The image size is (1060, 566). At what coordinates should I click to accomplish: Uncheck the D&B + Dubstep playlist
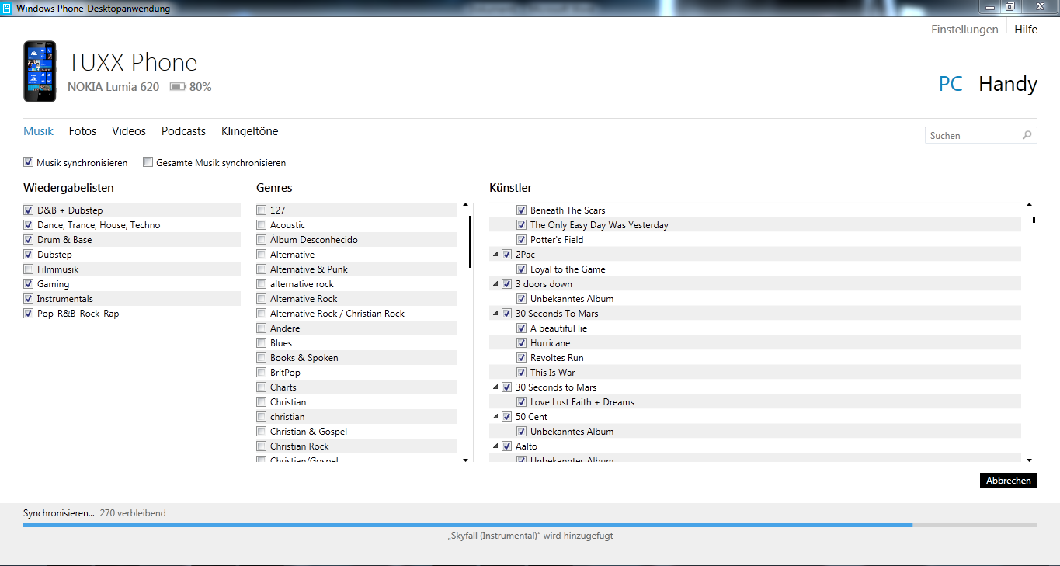coord(29,210)
